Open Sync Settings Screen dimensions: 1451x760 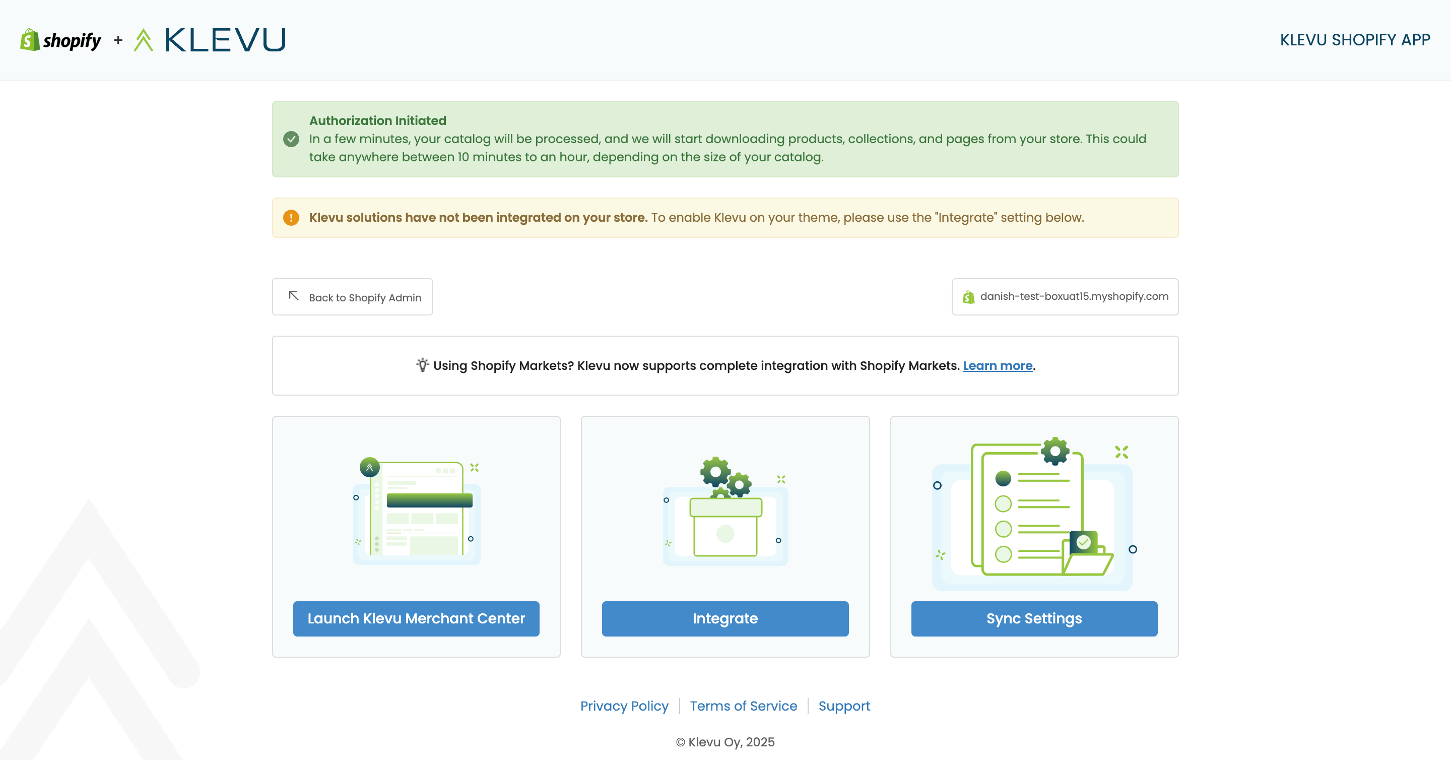(1034, 618)
